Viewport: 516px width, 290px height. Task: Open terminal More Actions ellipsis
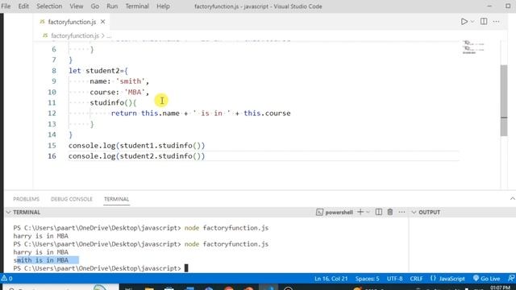[x=402, y=213]
